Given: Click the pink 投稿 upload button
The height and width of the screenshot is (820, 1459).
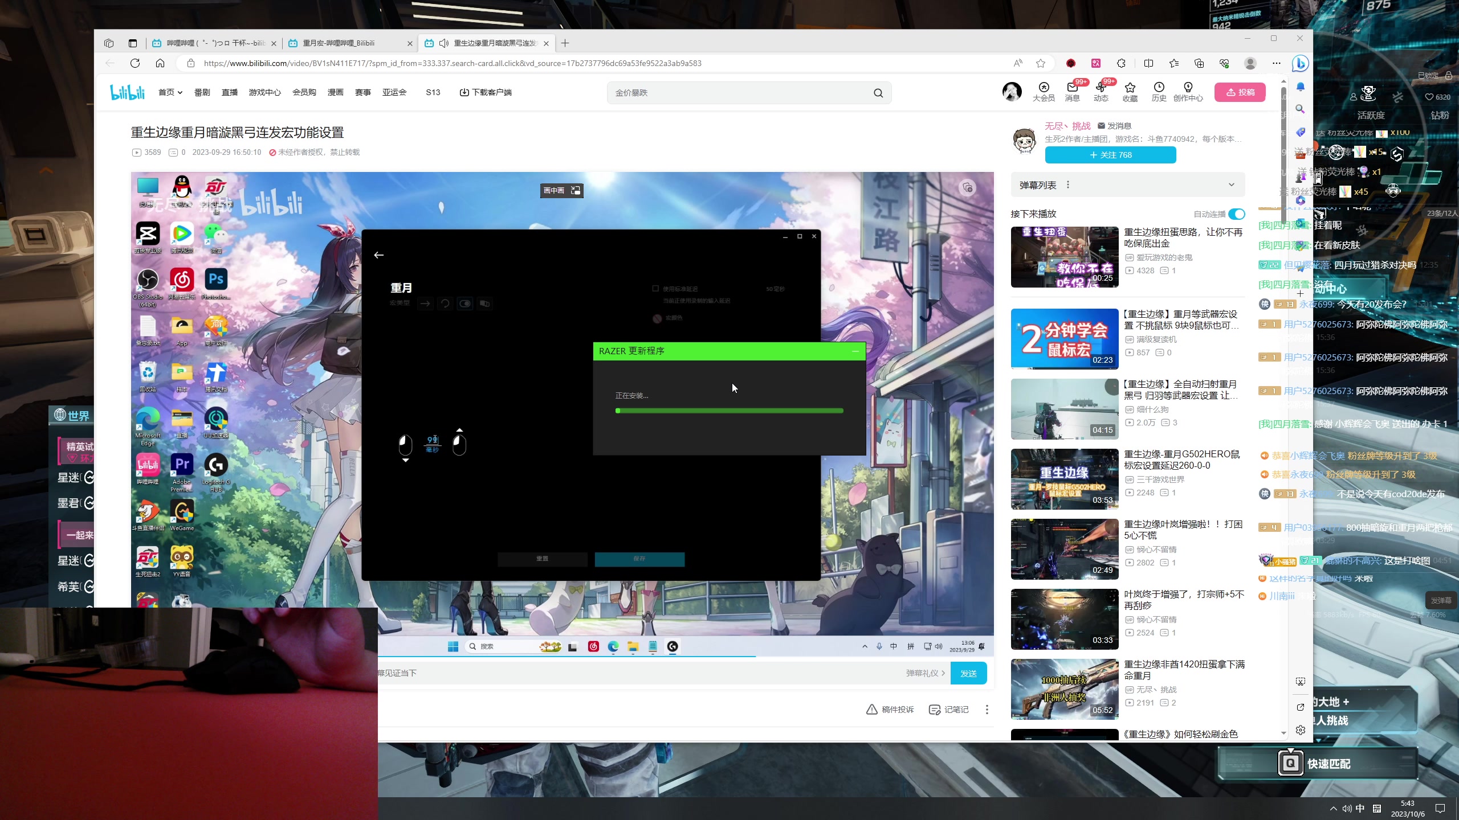Looking at the screenshot, I should coord(1240,92).
